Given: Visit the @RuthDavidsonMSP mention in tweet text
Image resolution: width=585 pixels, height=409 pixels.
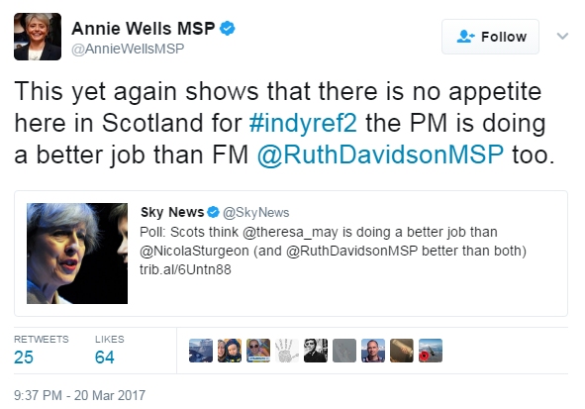Looking at the screenshot, I should coord(380,154).
